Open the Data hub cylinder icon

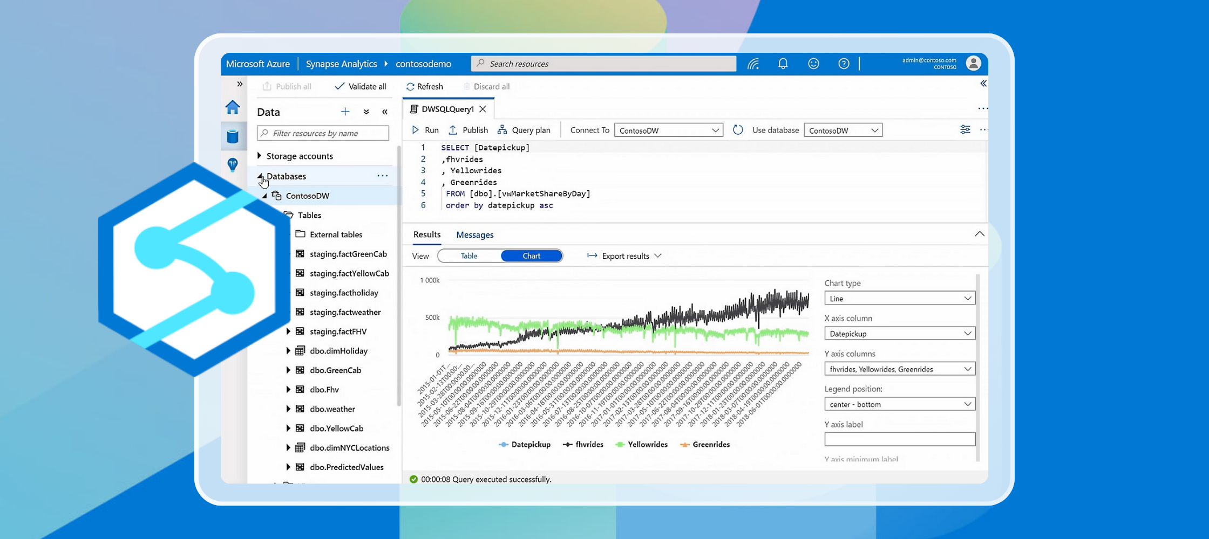pos(233,136)
